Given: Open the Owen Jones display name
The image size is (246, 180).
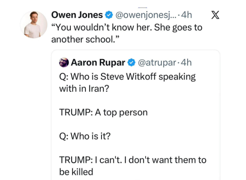Looking at the screenshot, I should tap(76, 15).
